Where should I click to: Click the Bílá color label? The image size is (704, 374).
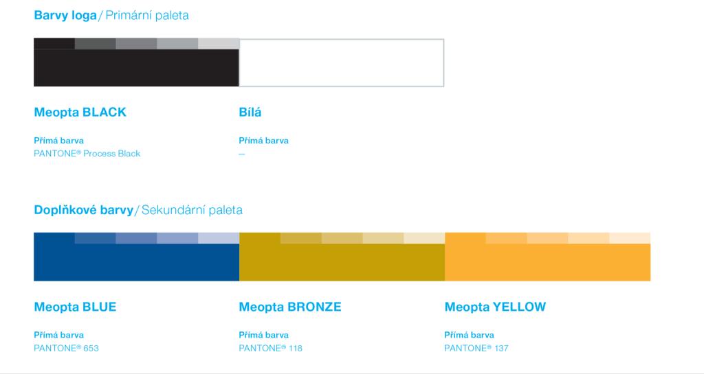[x=250, y=112]
